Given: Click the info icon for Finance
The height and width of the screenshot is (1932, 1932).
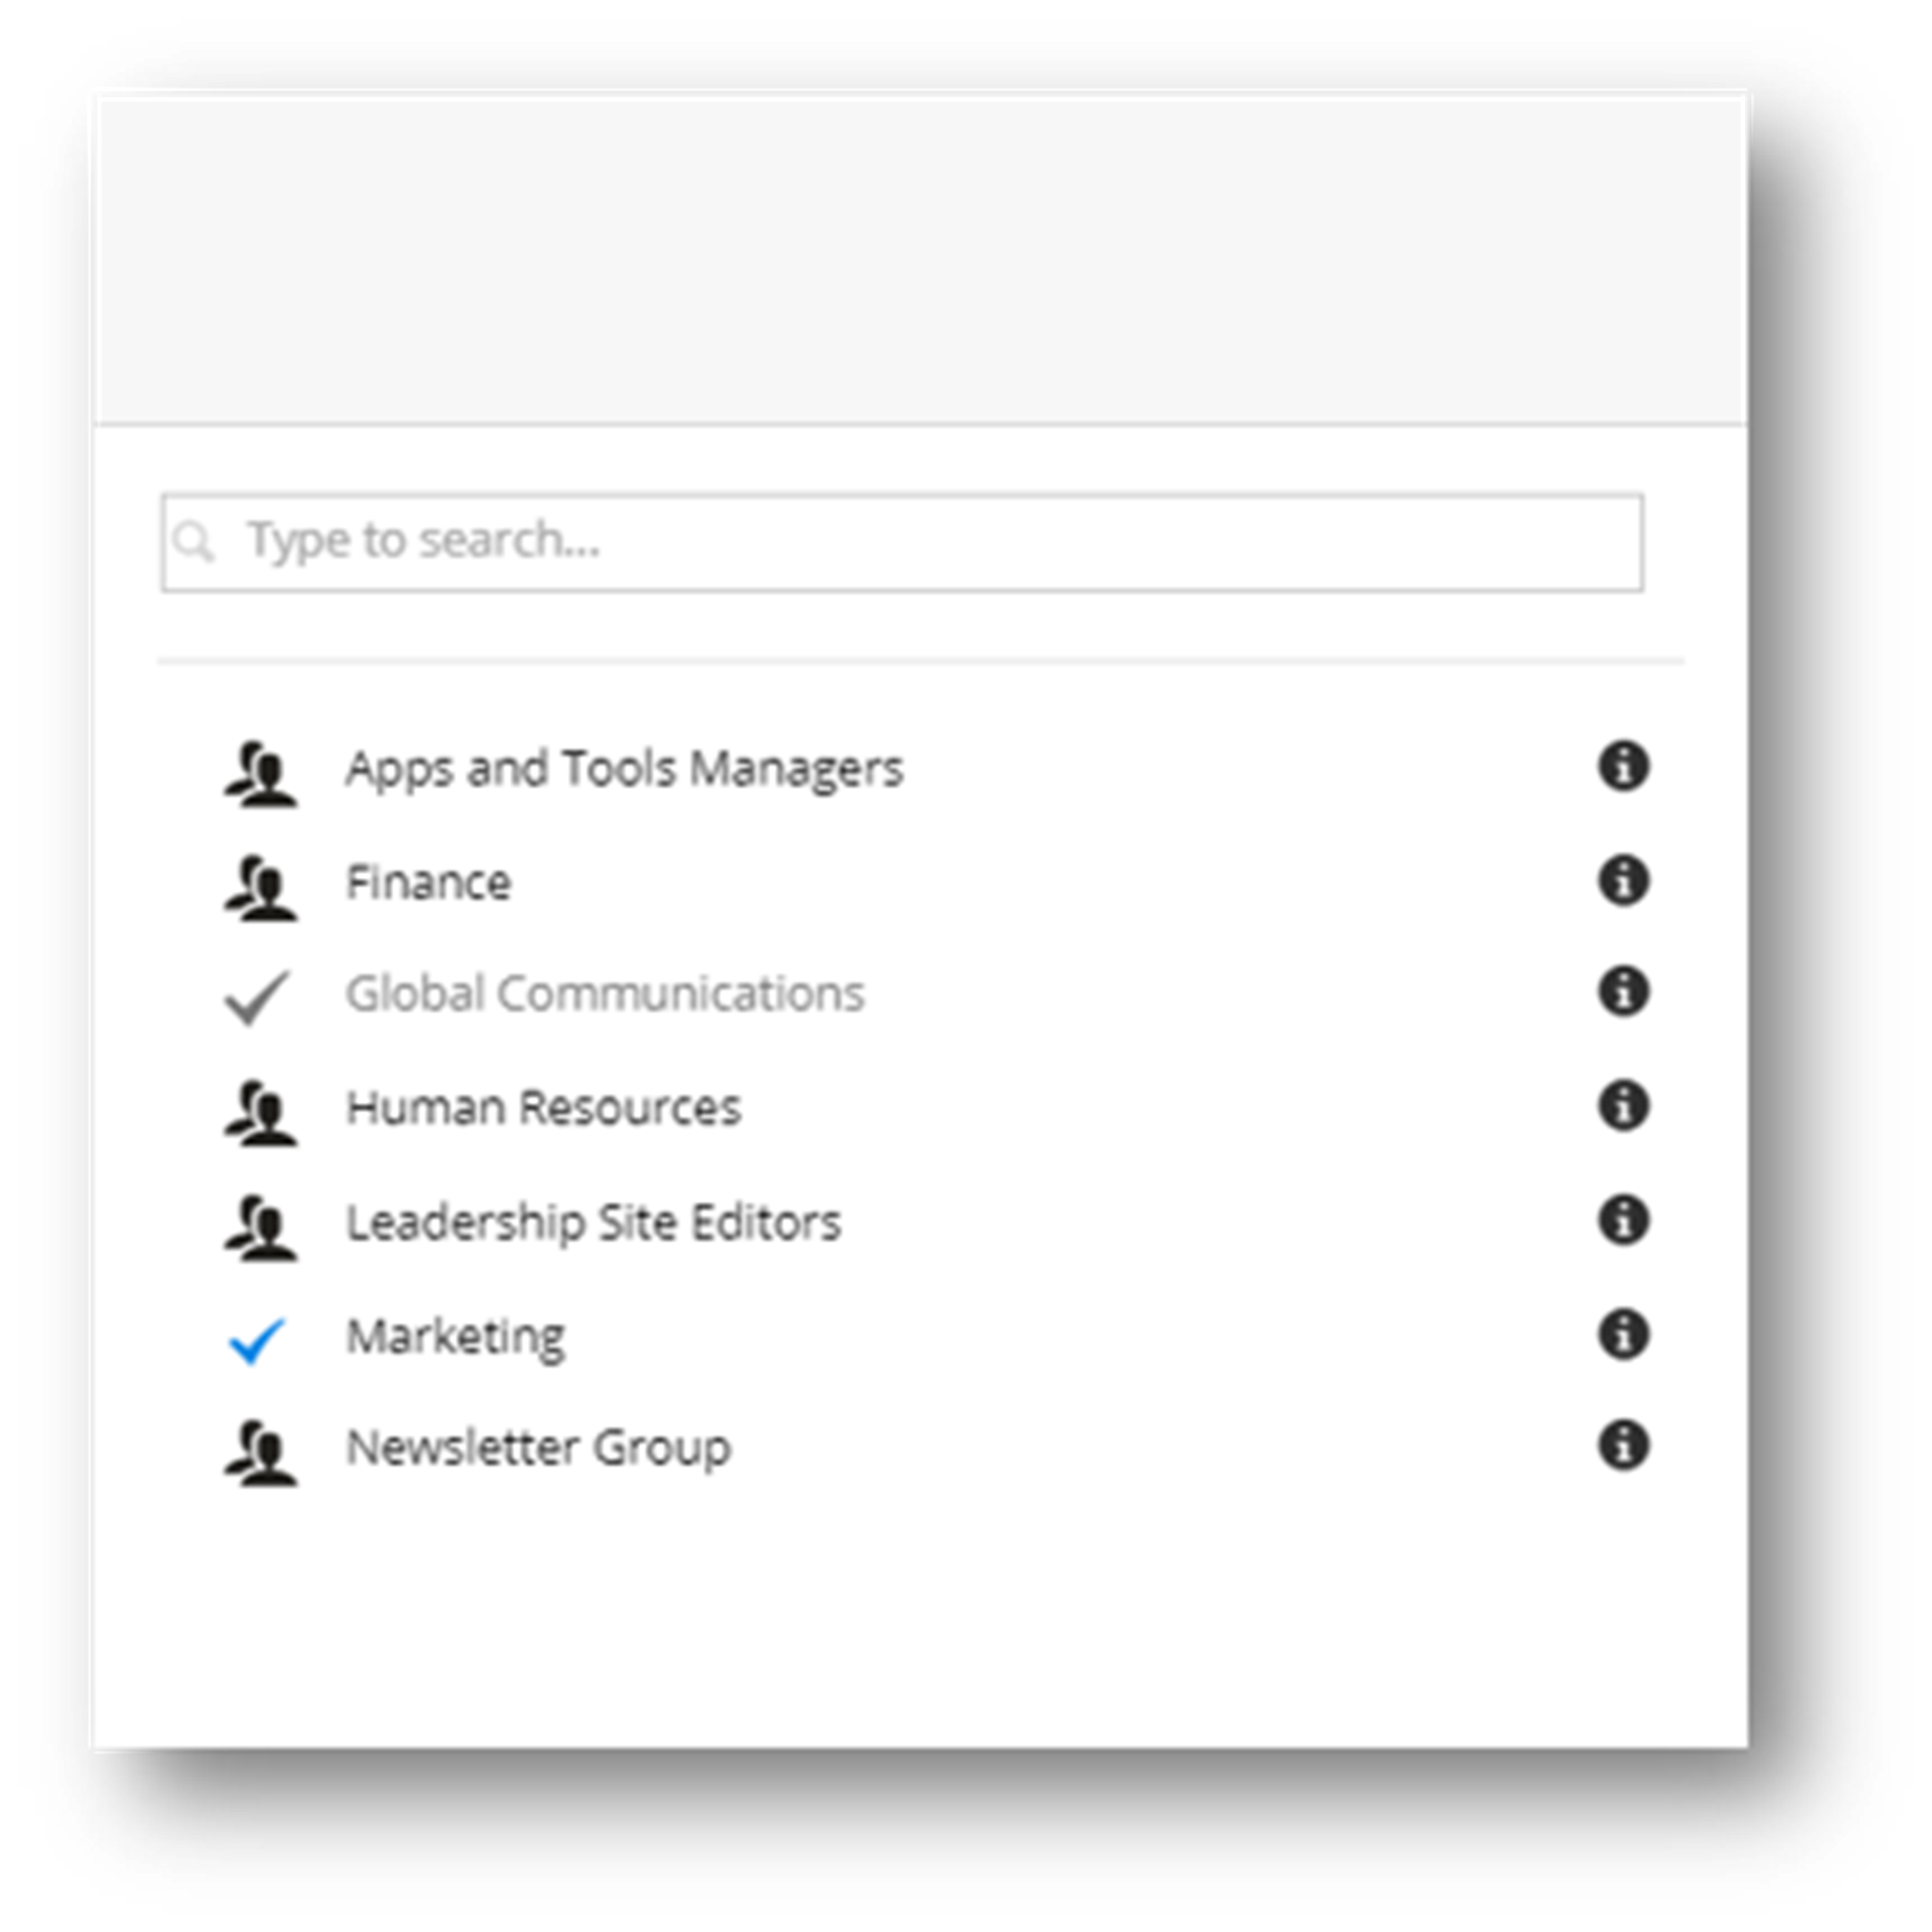Looking at the screenshot, I should 1628,879.
